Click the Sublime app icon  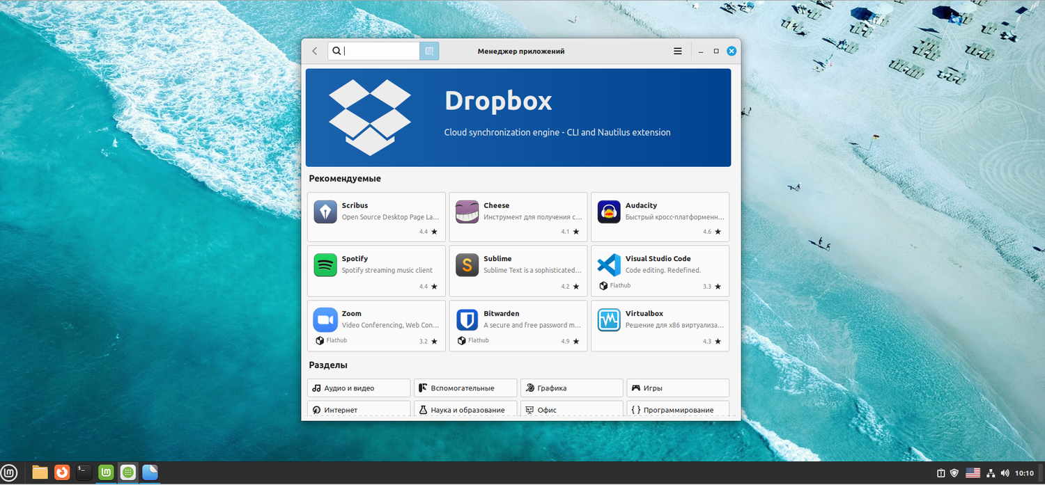point(467,264)
